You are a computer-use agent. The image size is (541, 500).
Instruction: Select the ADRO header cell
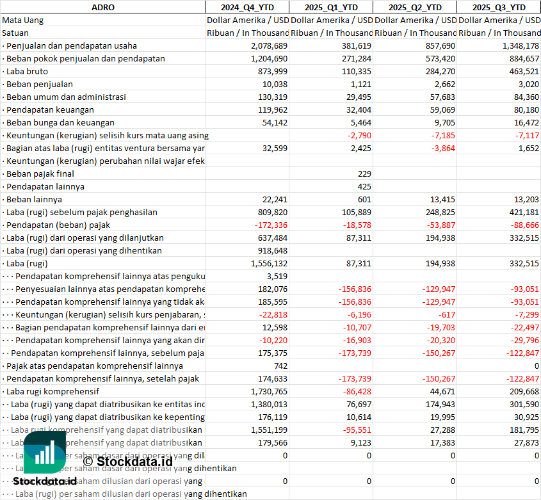(103, 7)
